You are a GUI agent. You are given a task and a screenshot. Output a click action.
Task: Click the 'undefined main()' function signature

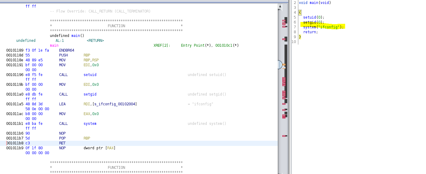(x=67, y=36)
